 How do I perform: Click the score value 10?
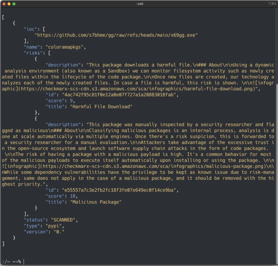click(x=72, y=196)
